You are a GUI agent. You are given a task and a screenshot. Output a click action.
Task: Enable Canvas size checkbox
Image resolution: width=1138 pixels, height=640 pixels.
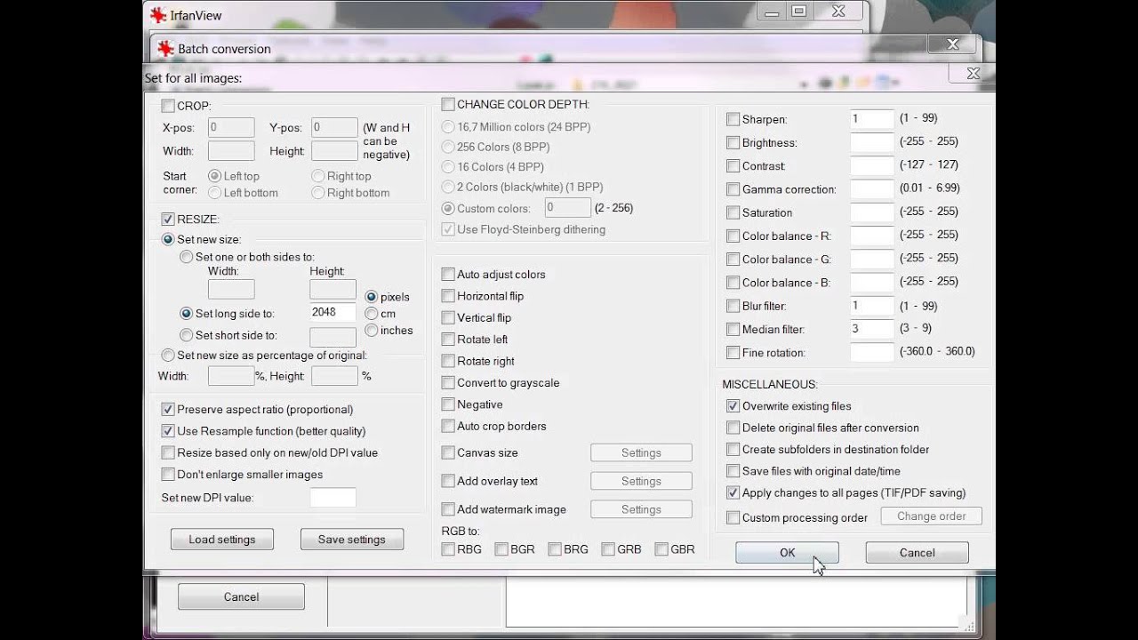[448, 453]
